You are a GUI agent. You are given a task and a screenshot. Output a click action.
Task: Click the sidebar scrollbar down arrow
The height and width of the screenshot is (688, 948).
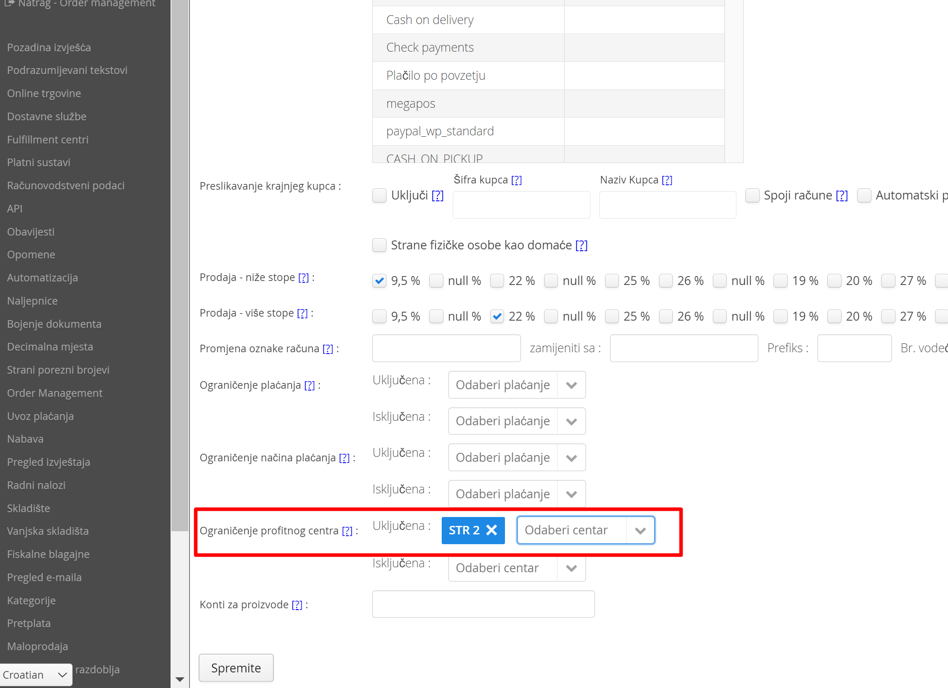point(180,679)
